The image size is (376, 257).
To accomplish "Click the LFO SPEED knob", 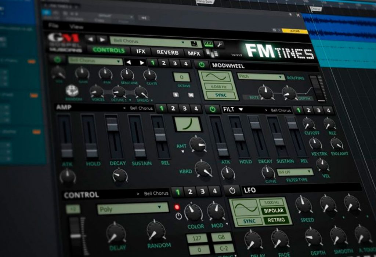I will (x=304, y=205).
